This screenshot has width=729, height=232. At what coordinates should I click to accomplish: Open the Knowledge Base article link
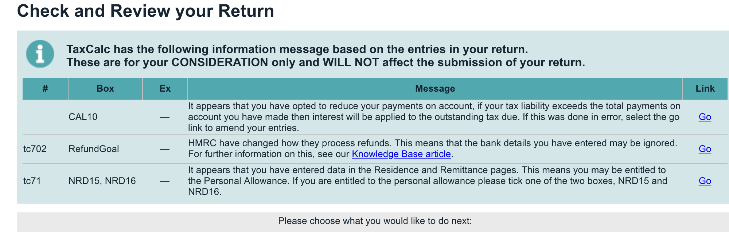[x=401, y=154]
